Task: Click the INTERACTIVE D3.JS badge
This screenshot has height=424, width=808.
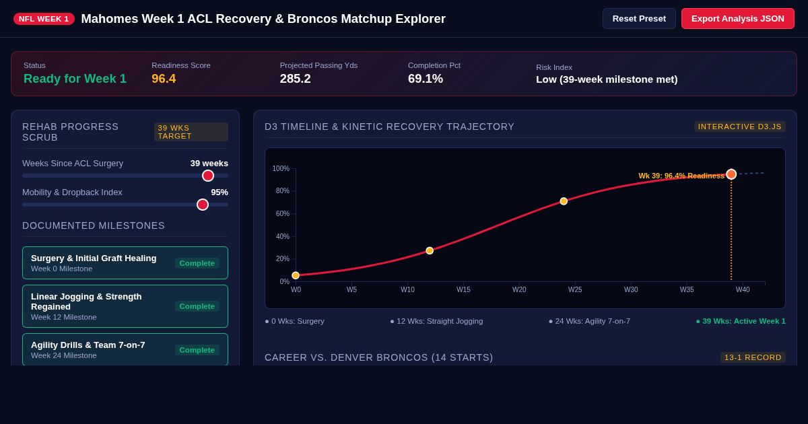Action: pos(740,127)
